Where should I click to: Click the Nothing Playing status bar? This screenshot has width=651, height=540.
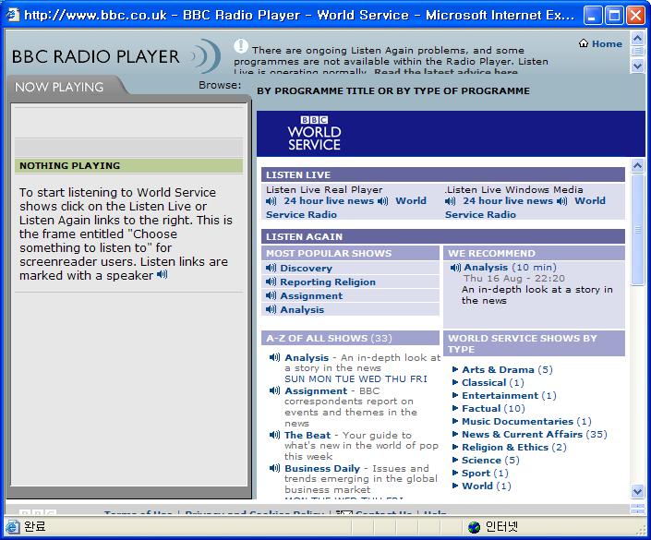[x=128, y=165]
